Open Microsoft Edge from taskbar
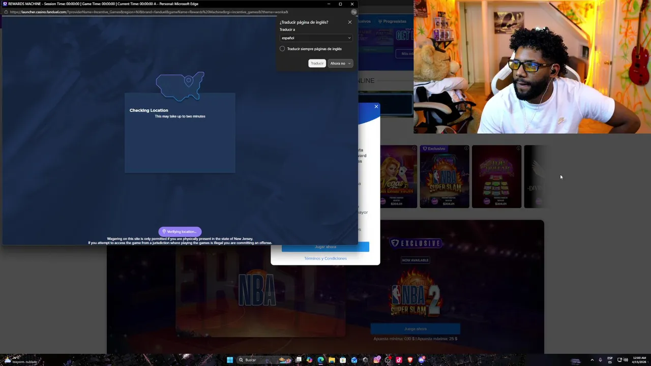The width and height of the screenshot is (651, 366). point(320,360)
